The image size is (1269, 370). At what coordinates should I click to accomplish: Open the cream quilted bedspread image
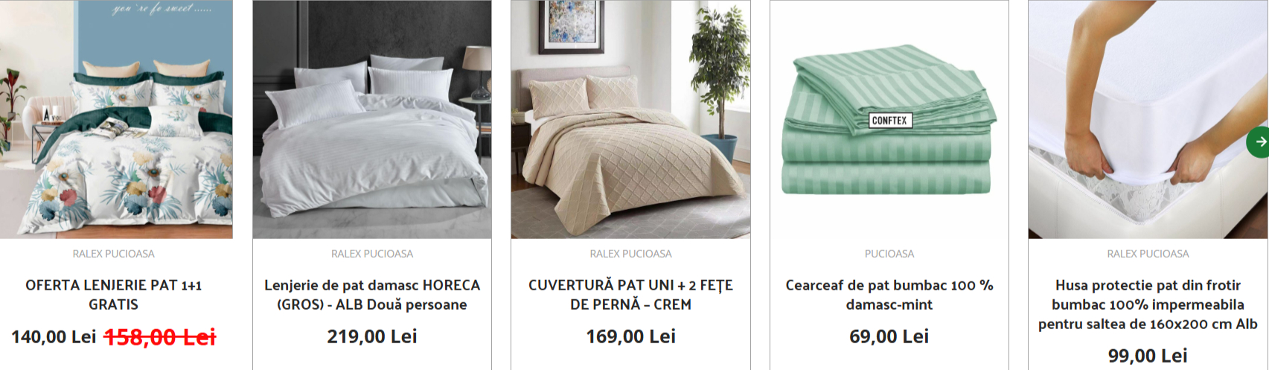point(630,119)
